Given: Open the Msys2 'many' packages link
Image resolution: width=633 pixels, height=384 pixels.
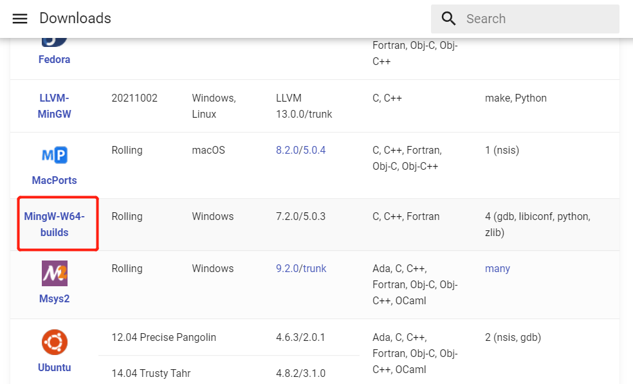Looking at the screenshot, I should (x=497, y=268).
